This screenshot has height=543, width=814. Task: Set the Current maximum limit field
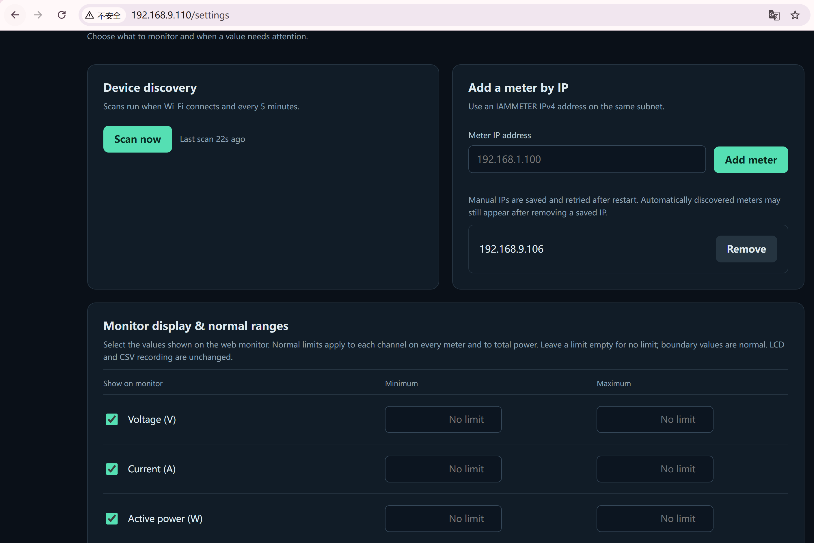pyautogui.click(x=655, y=469)
